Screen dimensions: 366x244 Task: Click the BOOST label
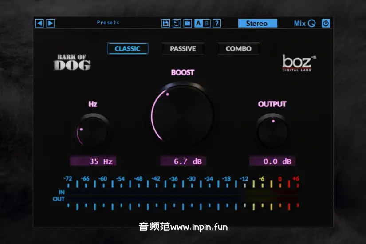point(182,72)
